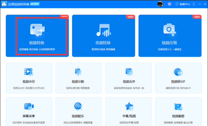Click the app logo in title bar
Viewport: 208px width, 126px height.
[4, 4]
